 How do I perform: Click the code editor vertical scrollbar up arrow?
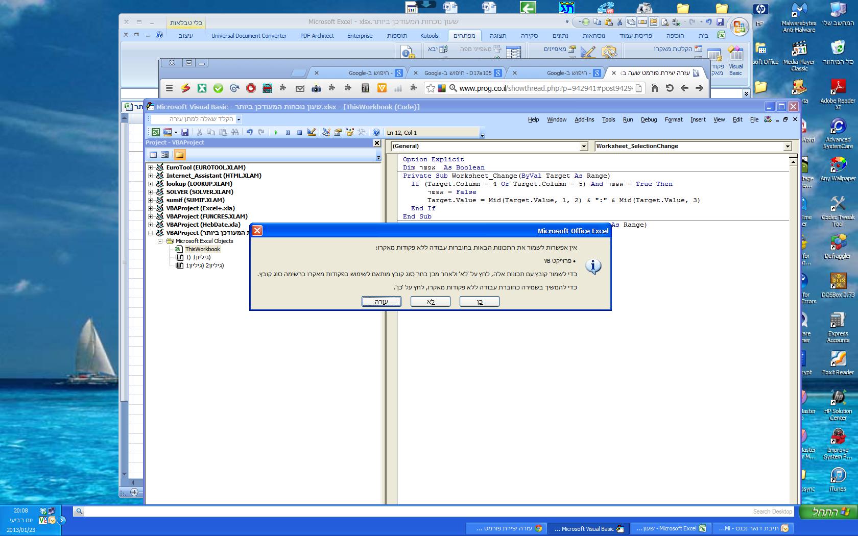[x=793, y=161]
